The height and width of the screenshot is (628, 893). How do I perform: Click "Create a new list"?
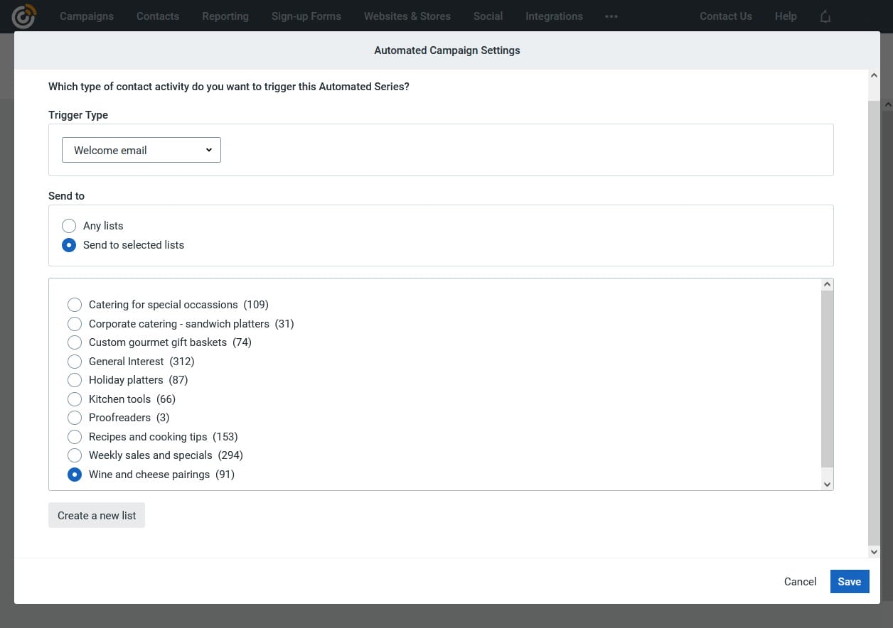click(x=97, y=515)
